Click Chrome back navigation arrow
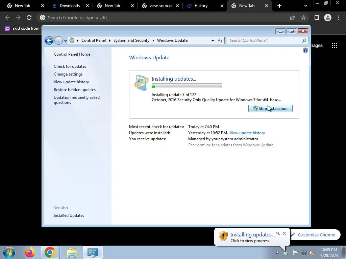This screenshot has width=346, height=259. (x=7, y=18)
